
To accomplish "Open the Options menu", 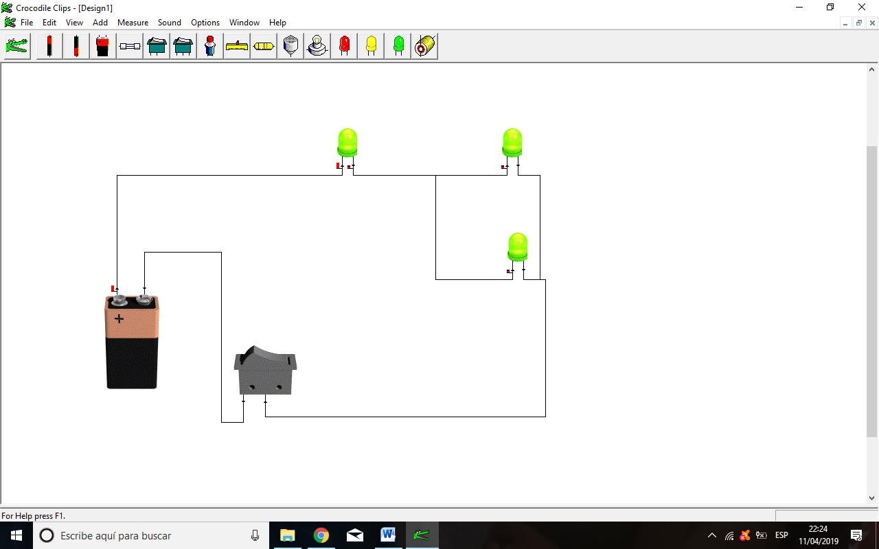I will pos(205,22).
